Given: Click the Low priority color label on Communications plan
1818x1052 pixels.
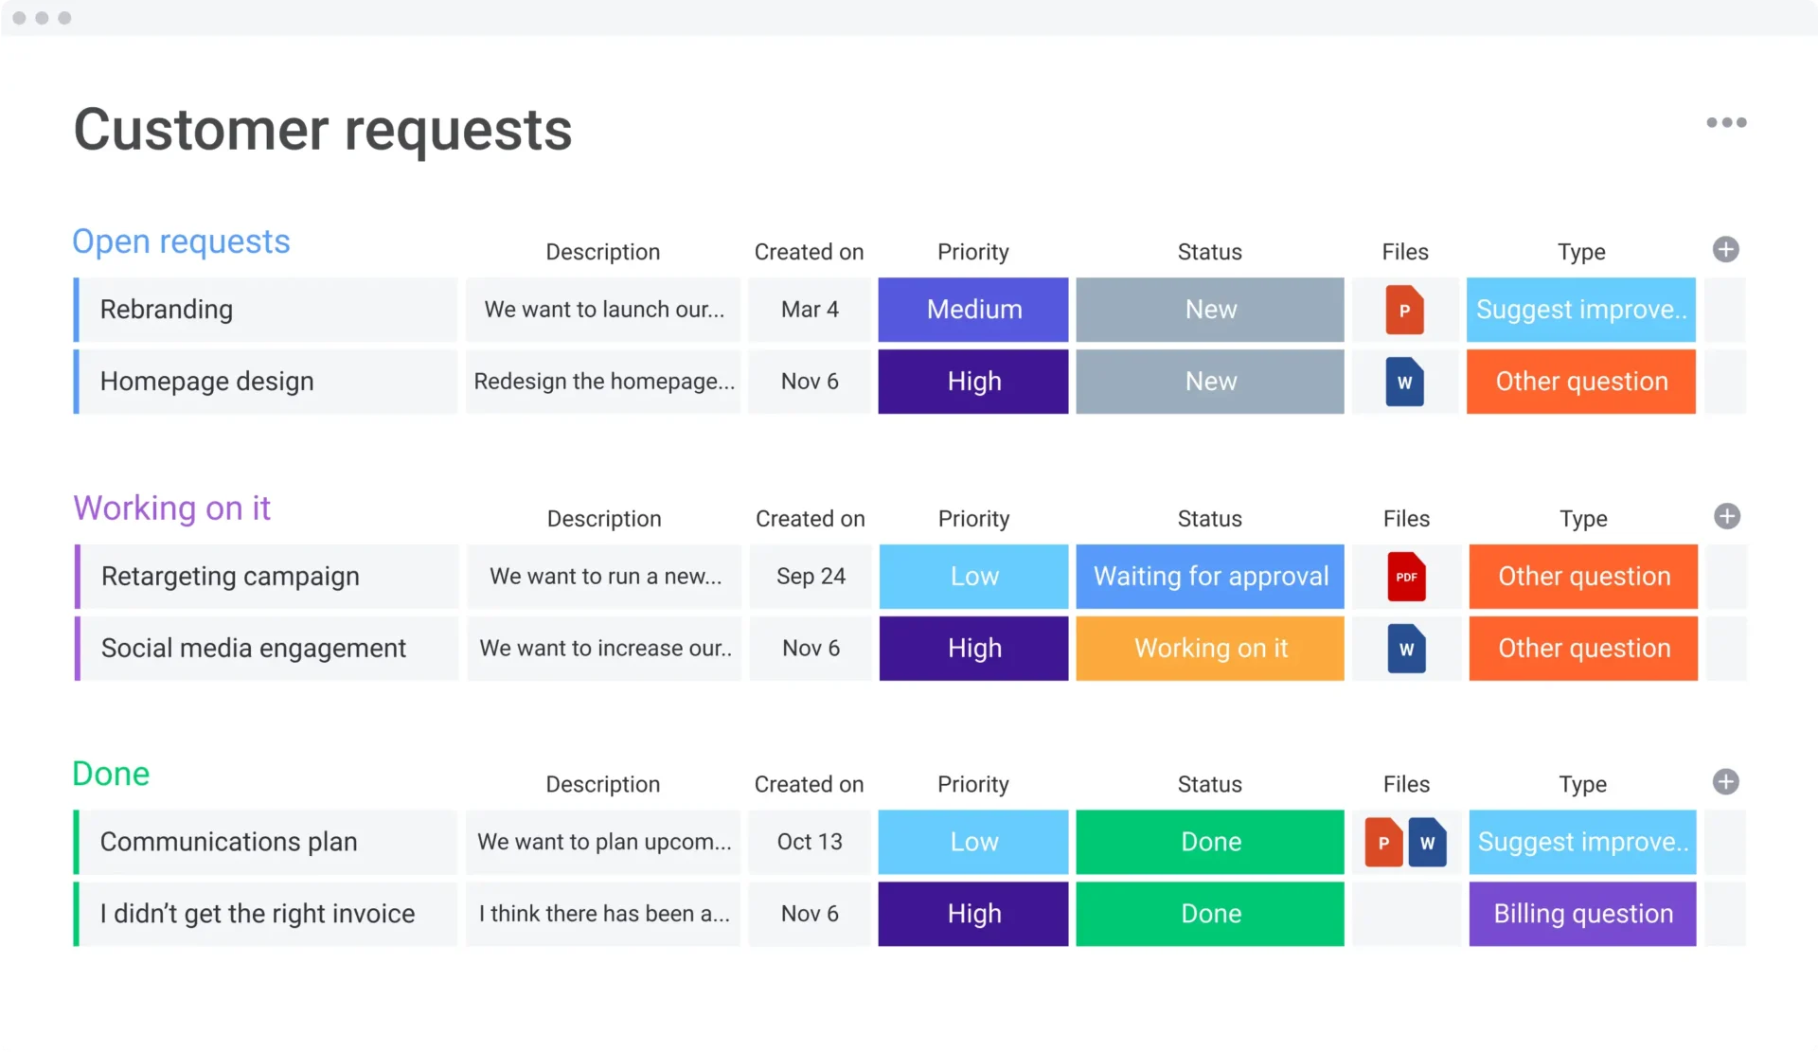Looking at the screenshot, I should [x=972, y=842].
